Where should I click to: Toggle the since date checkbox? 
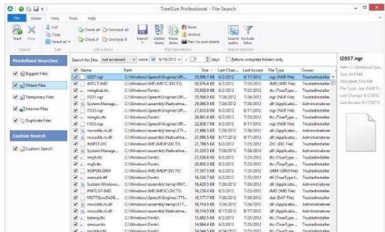153,60
